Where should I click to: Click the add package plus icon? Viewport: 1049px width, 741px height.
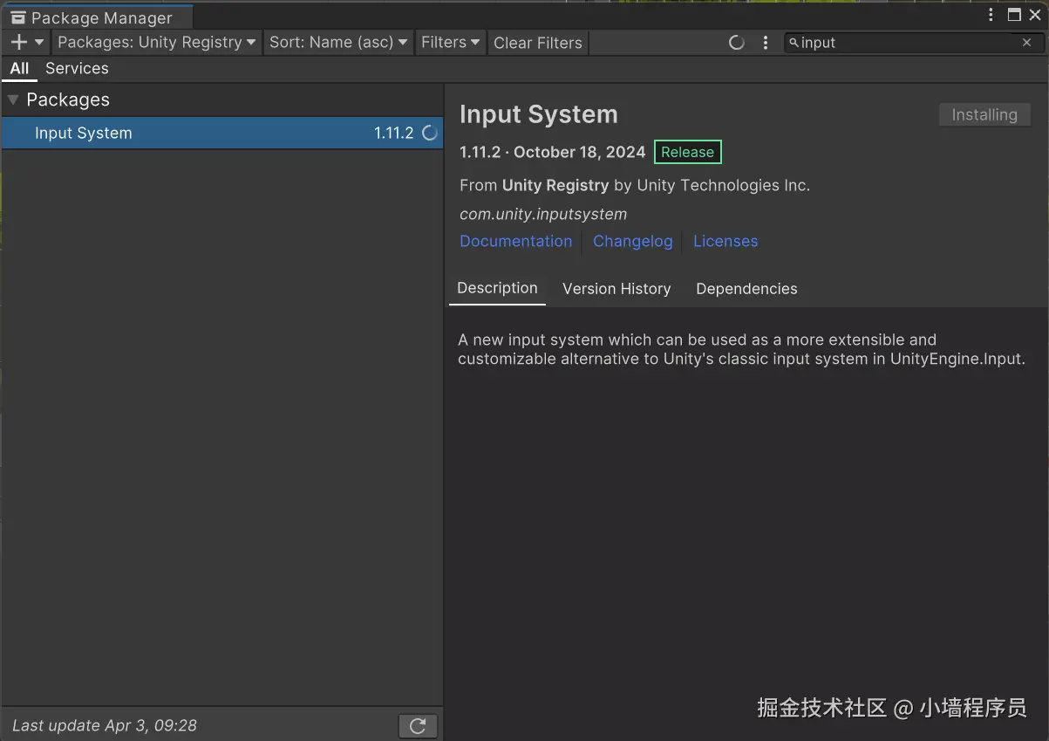pyautogui.click(x=19, y=42)
